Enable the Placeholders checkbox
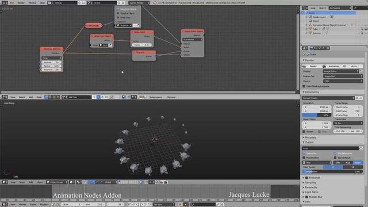The image size is (368, 207). coord(304,158)
